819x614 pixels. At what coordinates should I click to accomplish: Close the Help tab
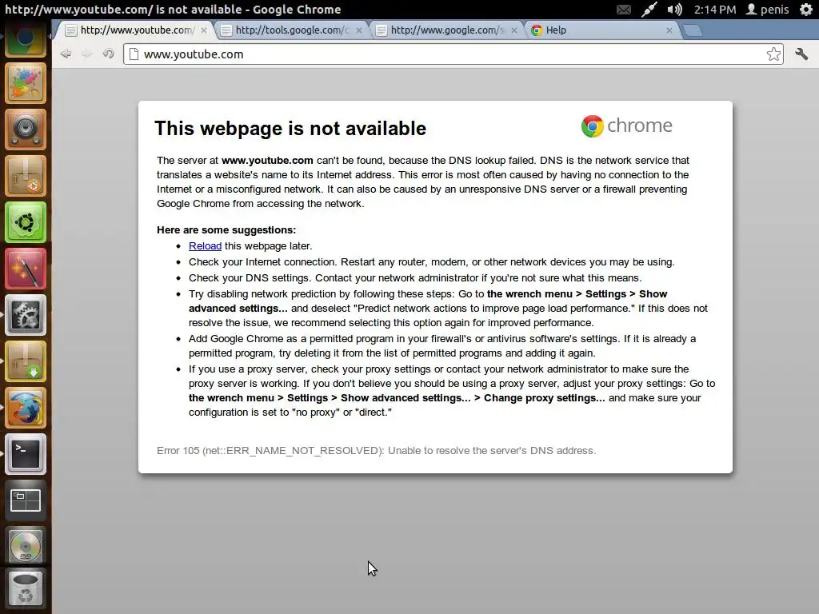point(669,30)
